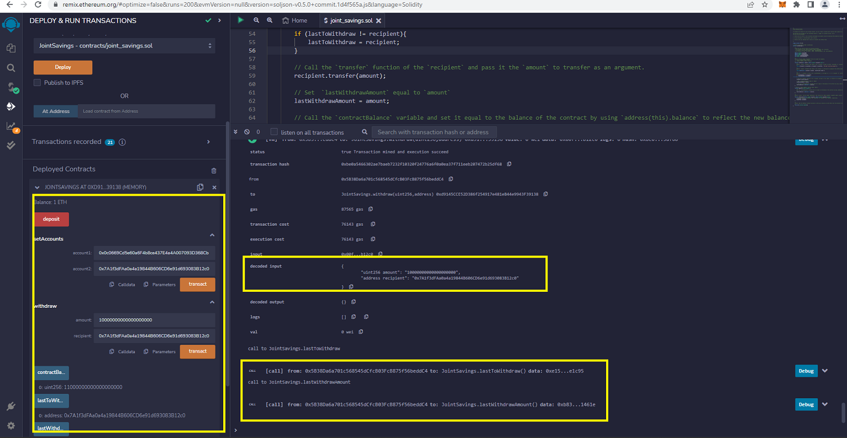
Task: Click the red deposit button
Action: [51, 219]
